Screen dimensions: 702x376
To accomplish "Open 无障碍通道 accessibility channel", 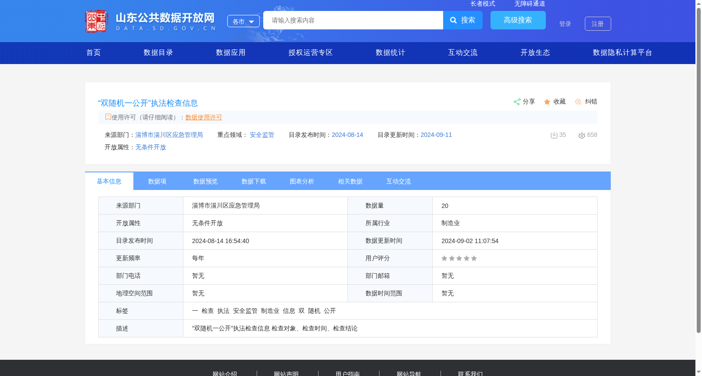I will tap(530, 4).
